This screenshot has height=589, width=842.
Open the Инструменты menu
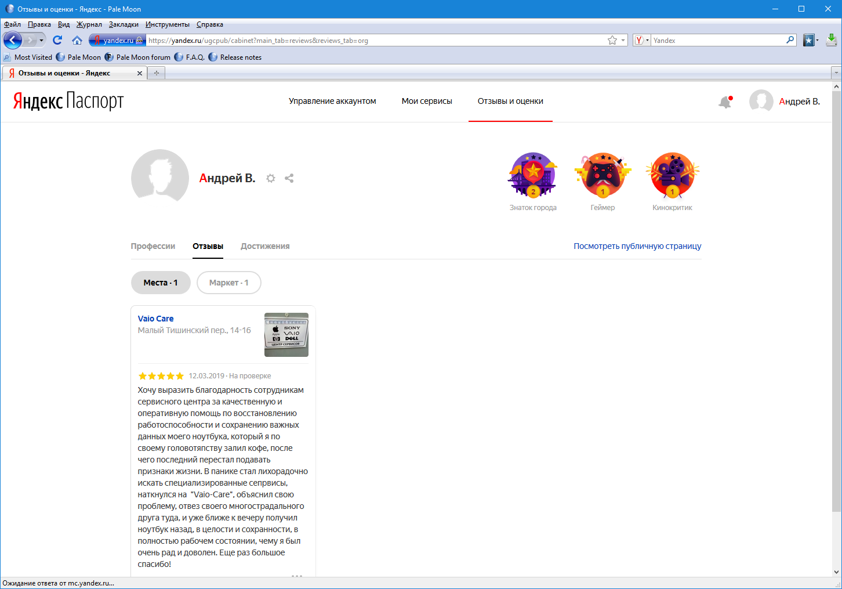coord(167,24)
